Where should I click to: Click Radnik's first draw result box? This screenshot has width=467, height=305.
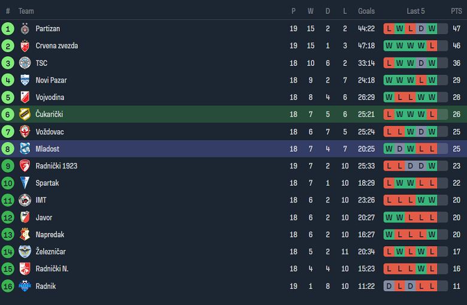pos(389,286)
